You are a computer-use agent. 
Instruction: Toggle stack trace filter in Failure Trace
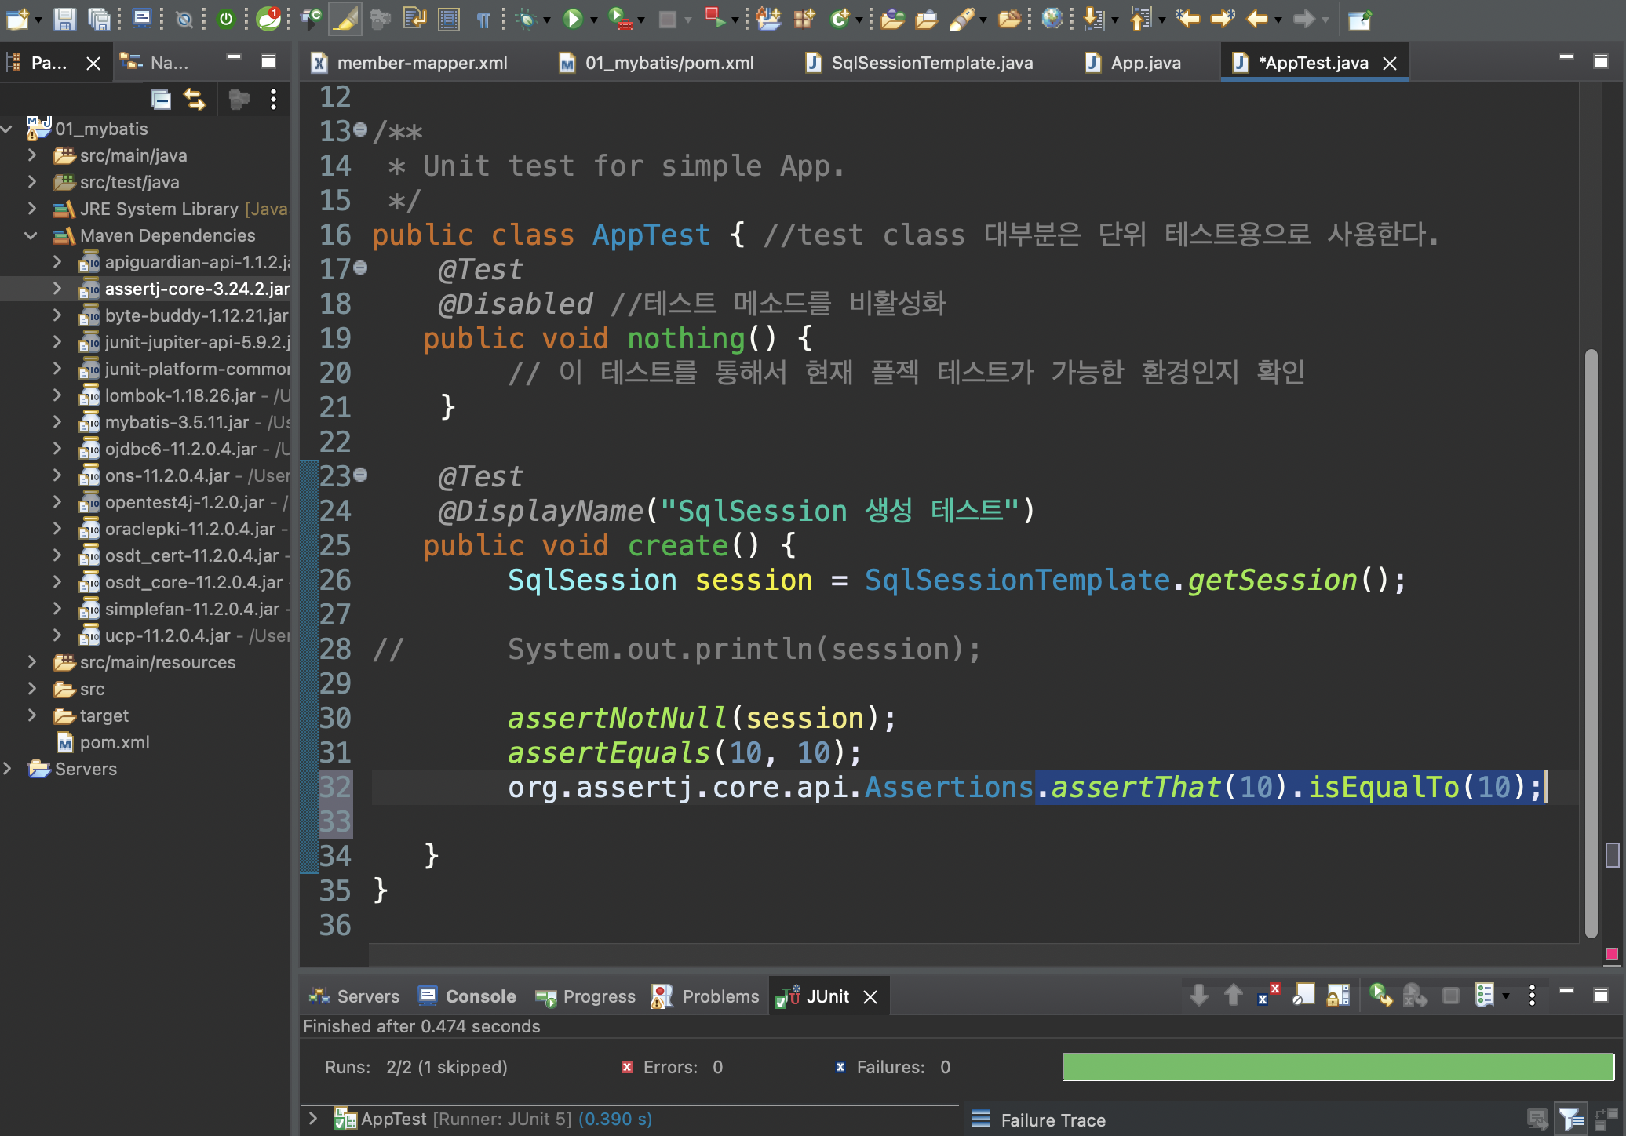1569,1120
